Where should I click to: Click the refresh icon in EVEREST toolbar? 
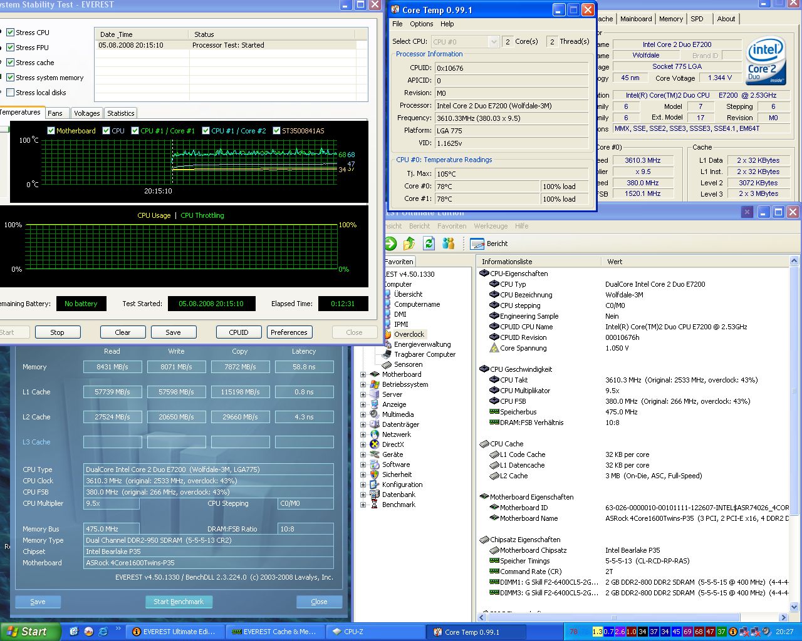coord(429,244)
